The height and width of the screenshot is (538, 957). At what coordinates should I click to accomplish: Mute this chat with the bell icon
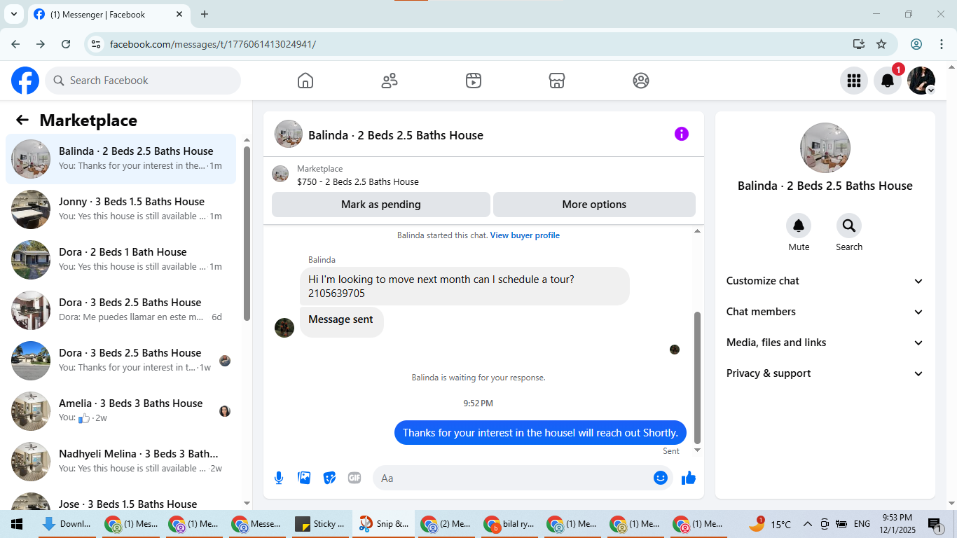(799, 226)
